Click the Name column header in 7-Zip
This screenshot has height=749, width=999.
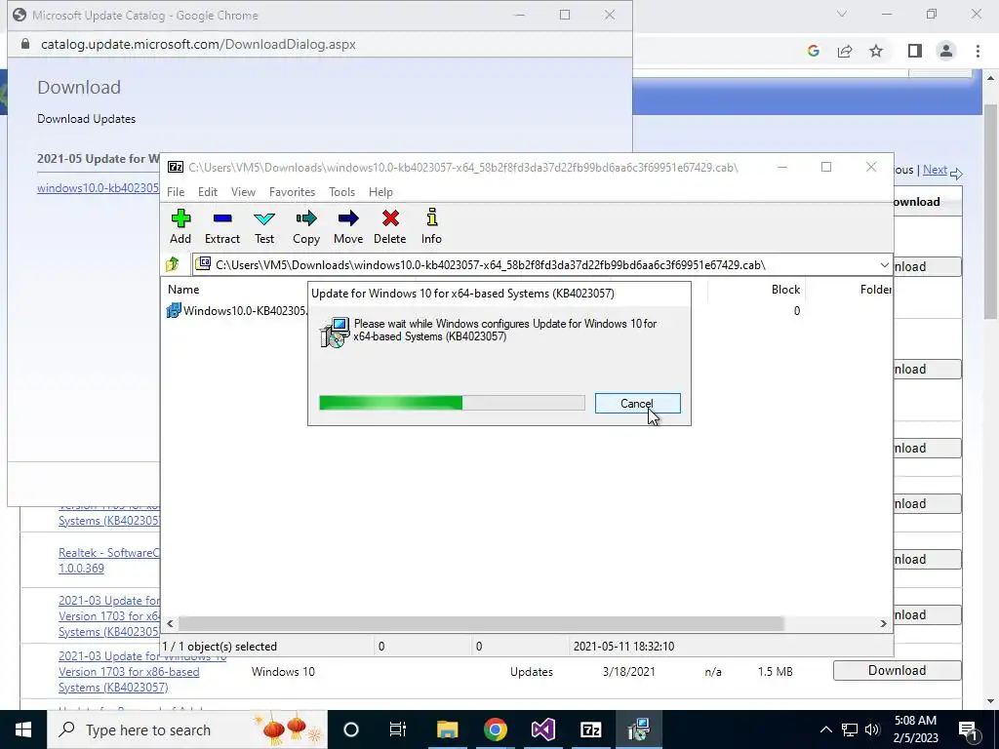[183, 289]
